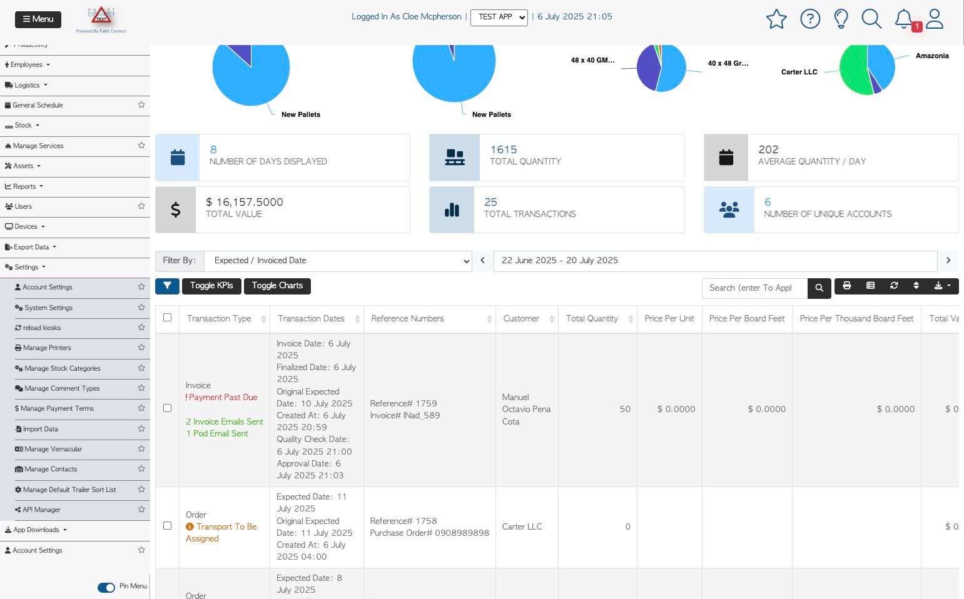Viewport: 964px width, 599px height.
Task: Click the Carter LLC green pie slice
Action: (852, 70)
